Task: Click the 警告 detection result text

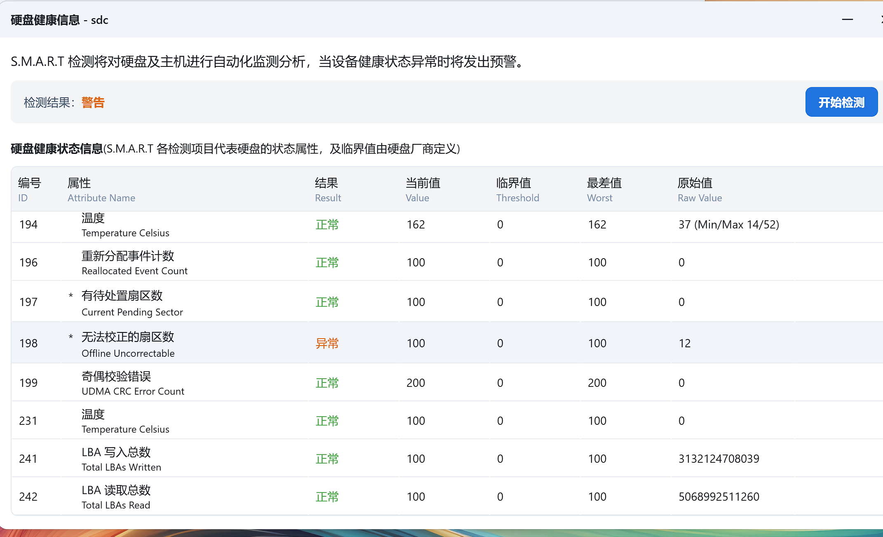Action: (x=93, y=102)
